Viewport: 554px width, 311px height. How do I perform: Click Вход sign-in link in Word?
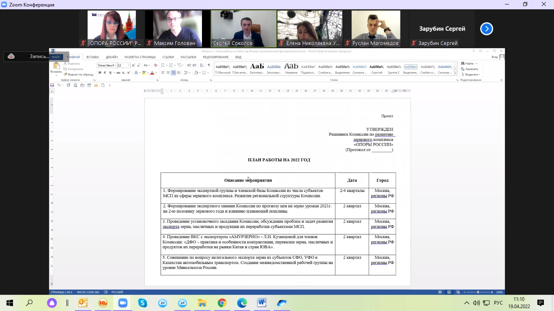[495, 57]
